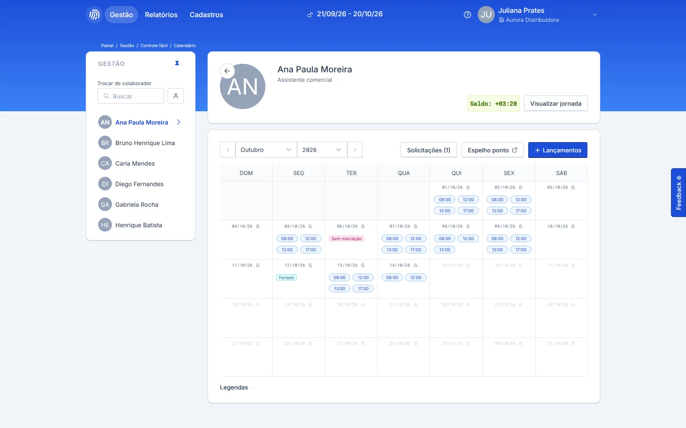Click the person icon beside search
686x428 pixels.
(176, 96)
